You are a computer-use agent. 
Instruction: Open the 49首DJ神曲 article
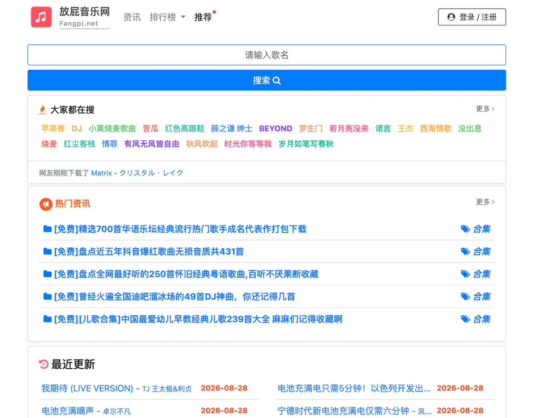click(x=175, y=297)
